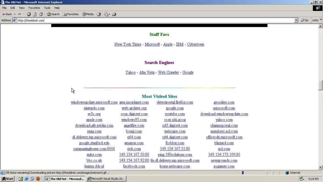Open the Edit menu

pyautogui.click(x=13, y=8)
